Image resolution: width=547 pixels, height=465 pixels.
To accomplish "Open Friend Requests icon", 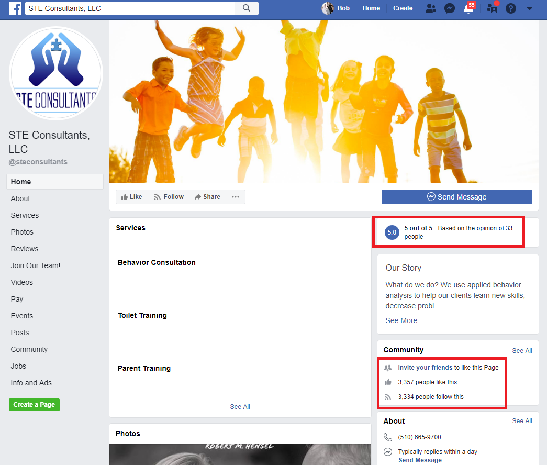I will pos(431,8).
